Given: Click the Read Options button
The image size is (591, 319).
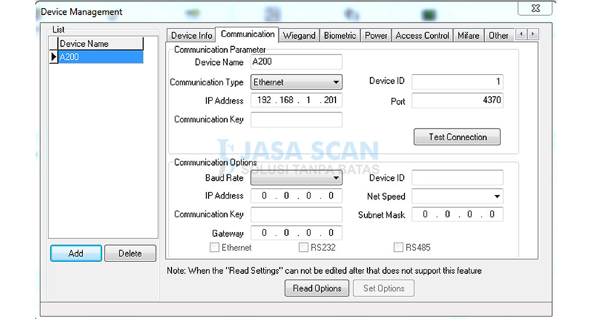Looking at the screenshot, I should pyautogui.click(x=317, y=288).
